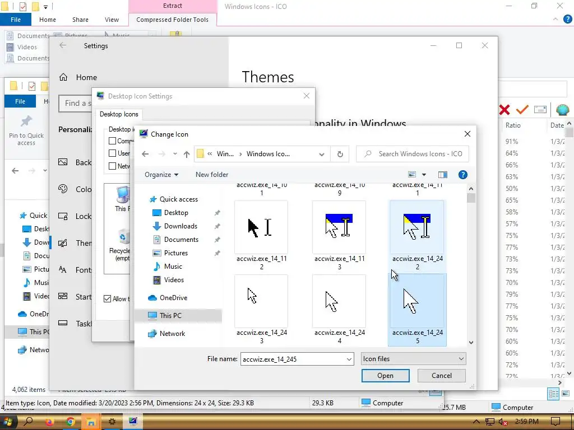Click the Cancel button
The width and height of the screenshot is (574, 430).
442,376
